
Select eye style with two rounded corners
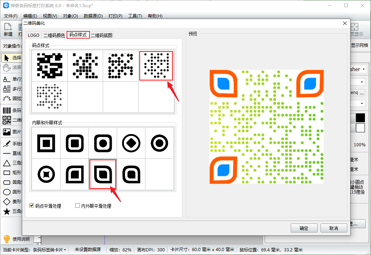(x=131, y=175)
